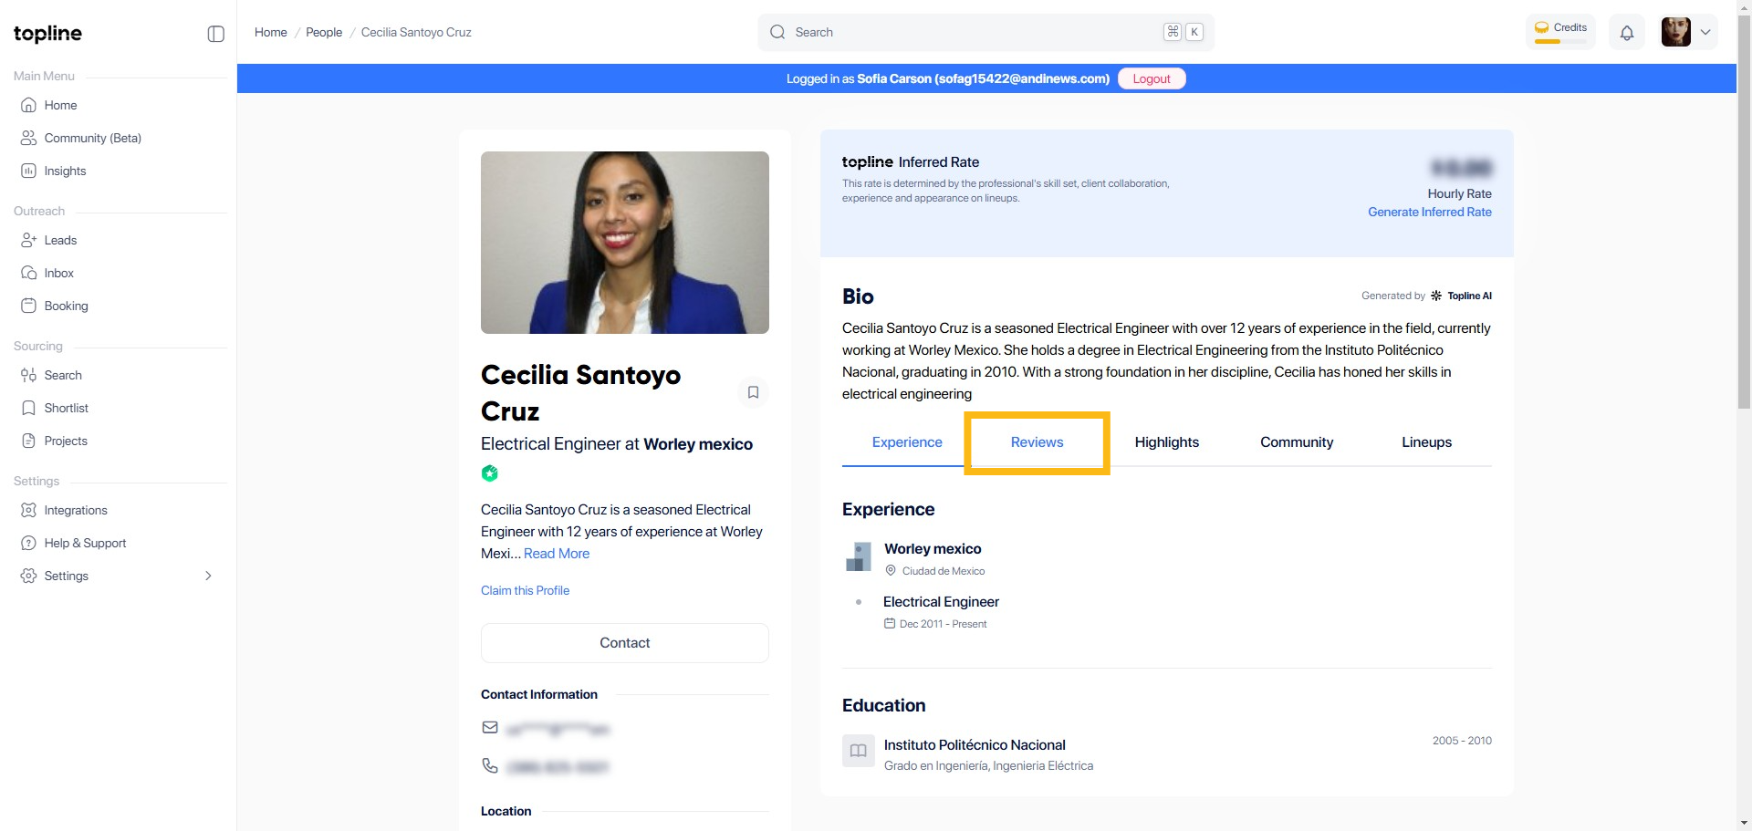Switch to the Reviews tab
This screenshot has height=831, width=1752.
click(x=1037, y=442)
